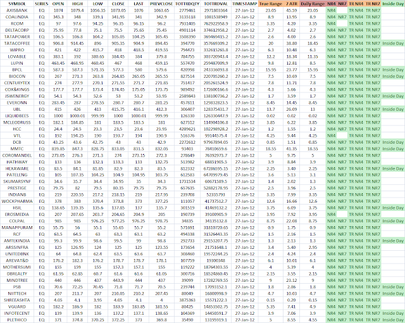Screen dimensions: 405x323
Task: Select UBL 7 ATR value 26.09
Action: (292, 110)
